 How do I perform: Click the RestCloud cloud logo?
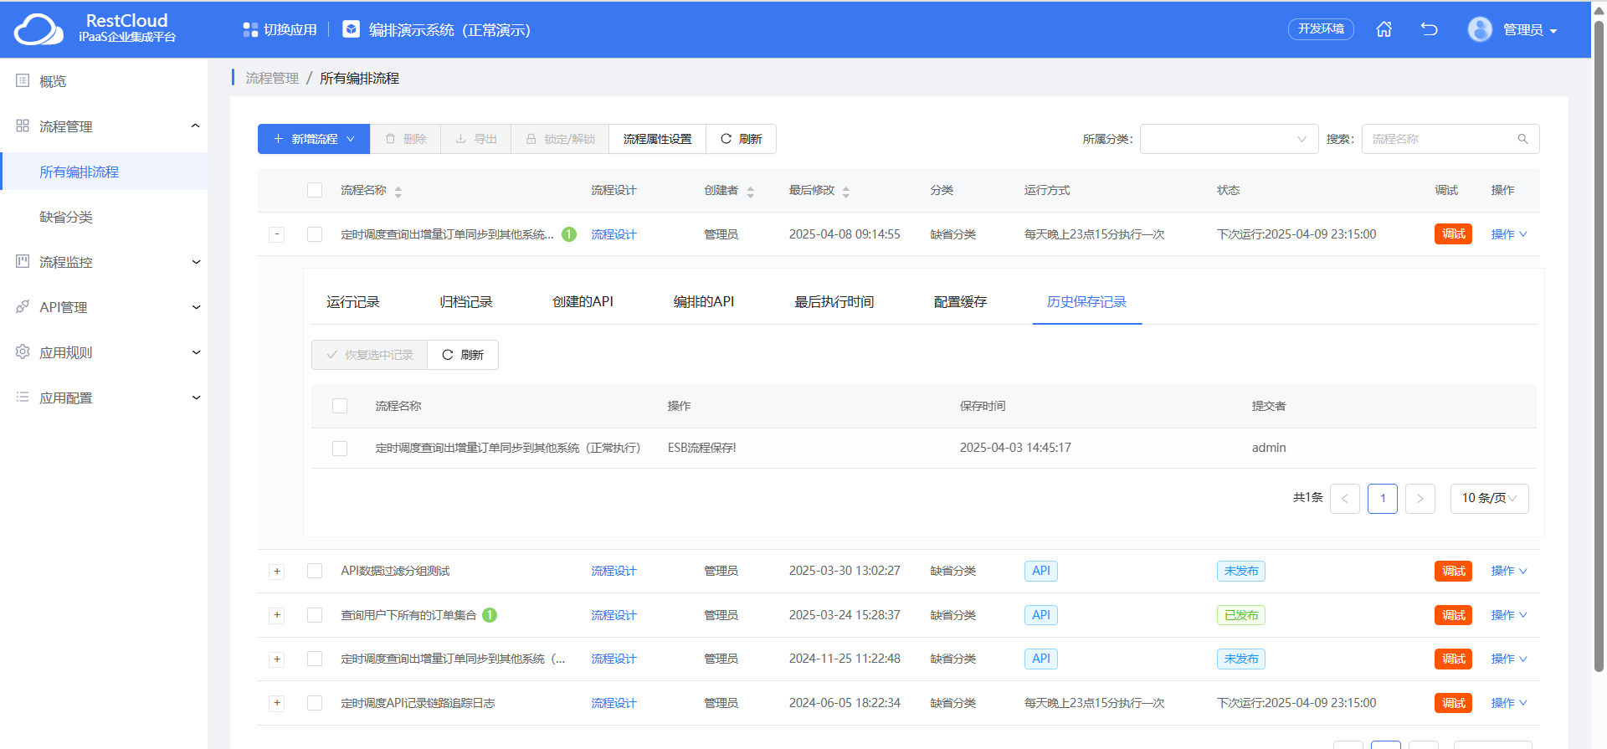pos(39,30)
